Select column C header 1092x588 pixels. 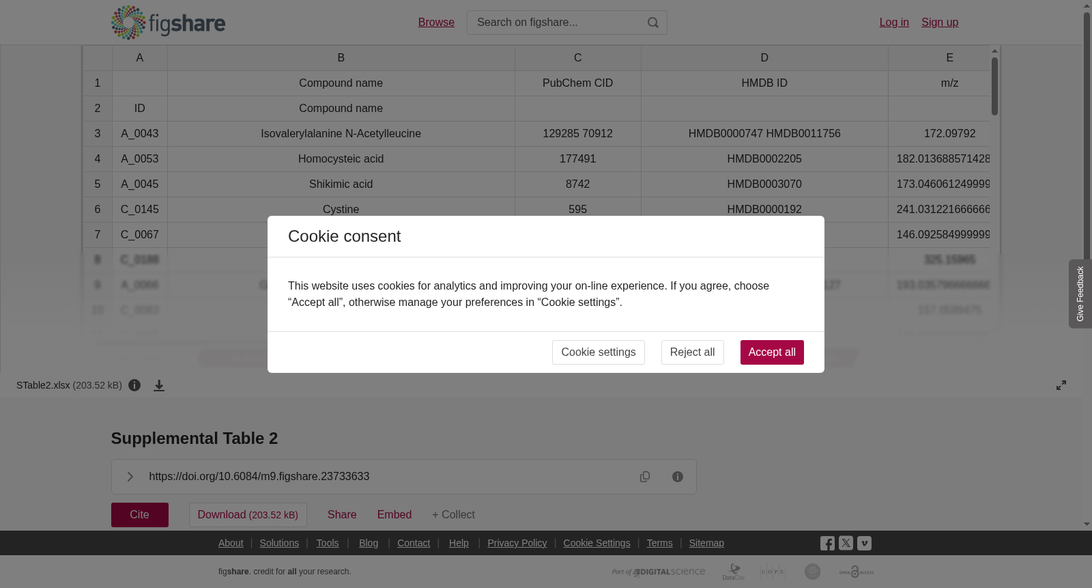(578, 58)
